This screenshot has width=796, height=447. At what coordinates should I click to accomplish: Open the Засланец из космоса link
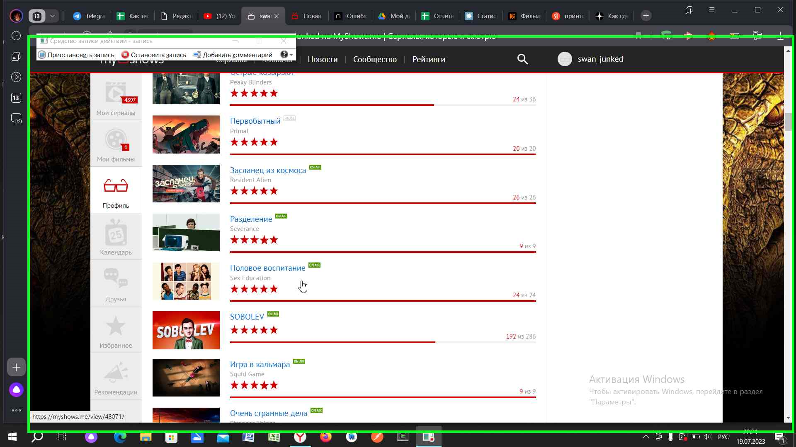click(268, 170)
